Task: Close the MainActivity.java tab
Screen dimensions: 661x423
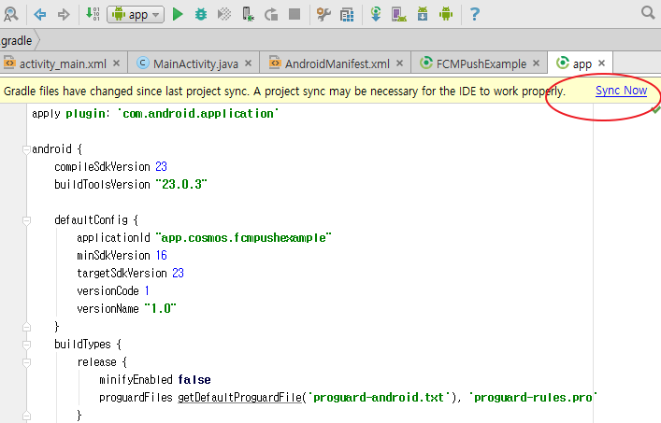Action: click(249, 63)
